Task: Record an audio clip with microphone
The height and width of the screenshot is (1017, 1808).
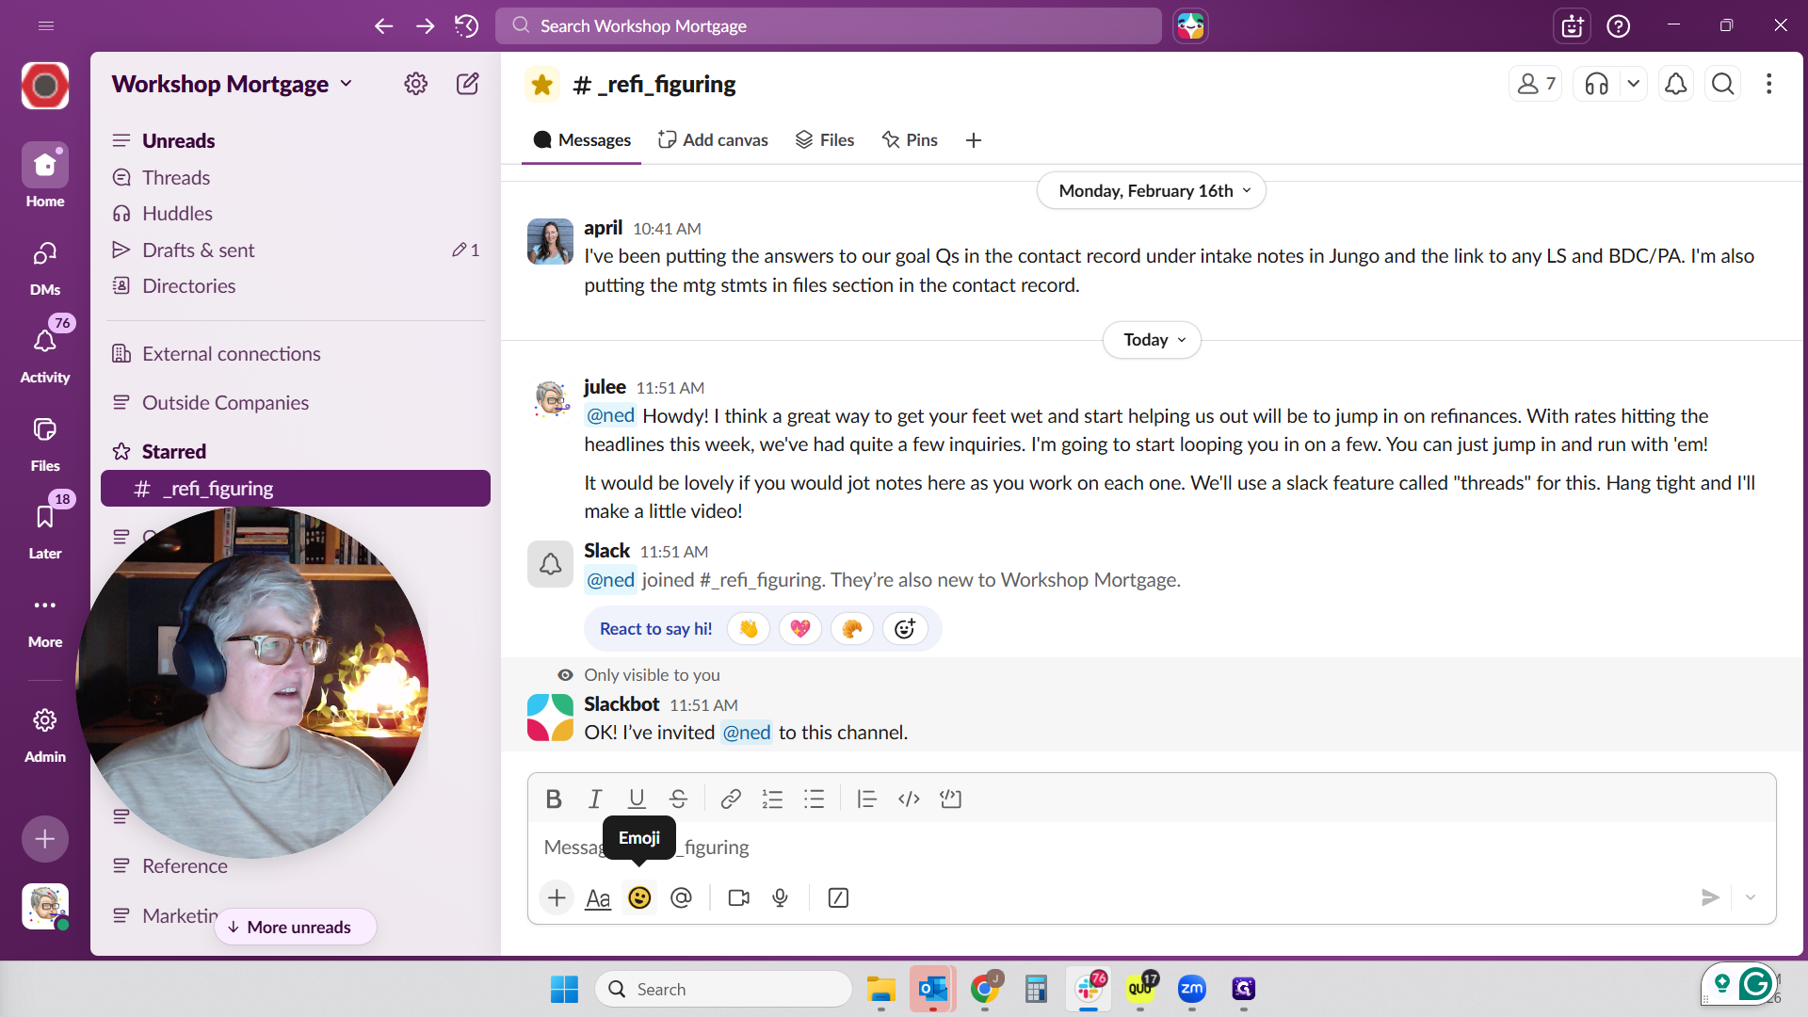Action: click(x=780, y=898)
